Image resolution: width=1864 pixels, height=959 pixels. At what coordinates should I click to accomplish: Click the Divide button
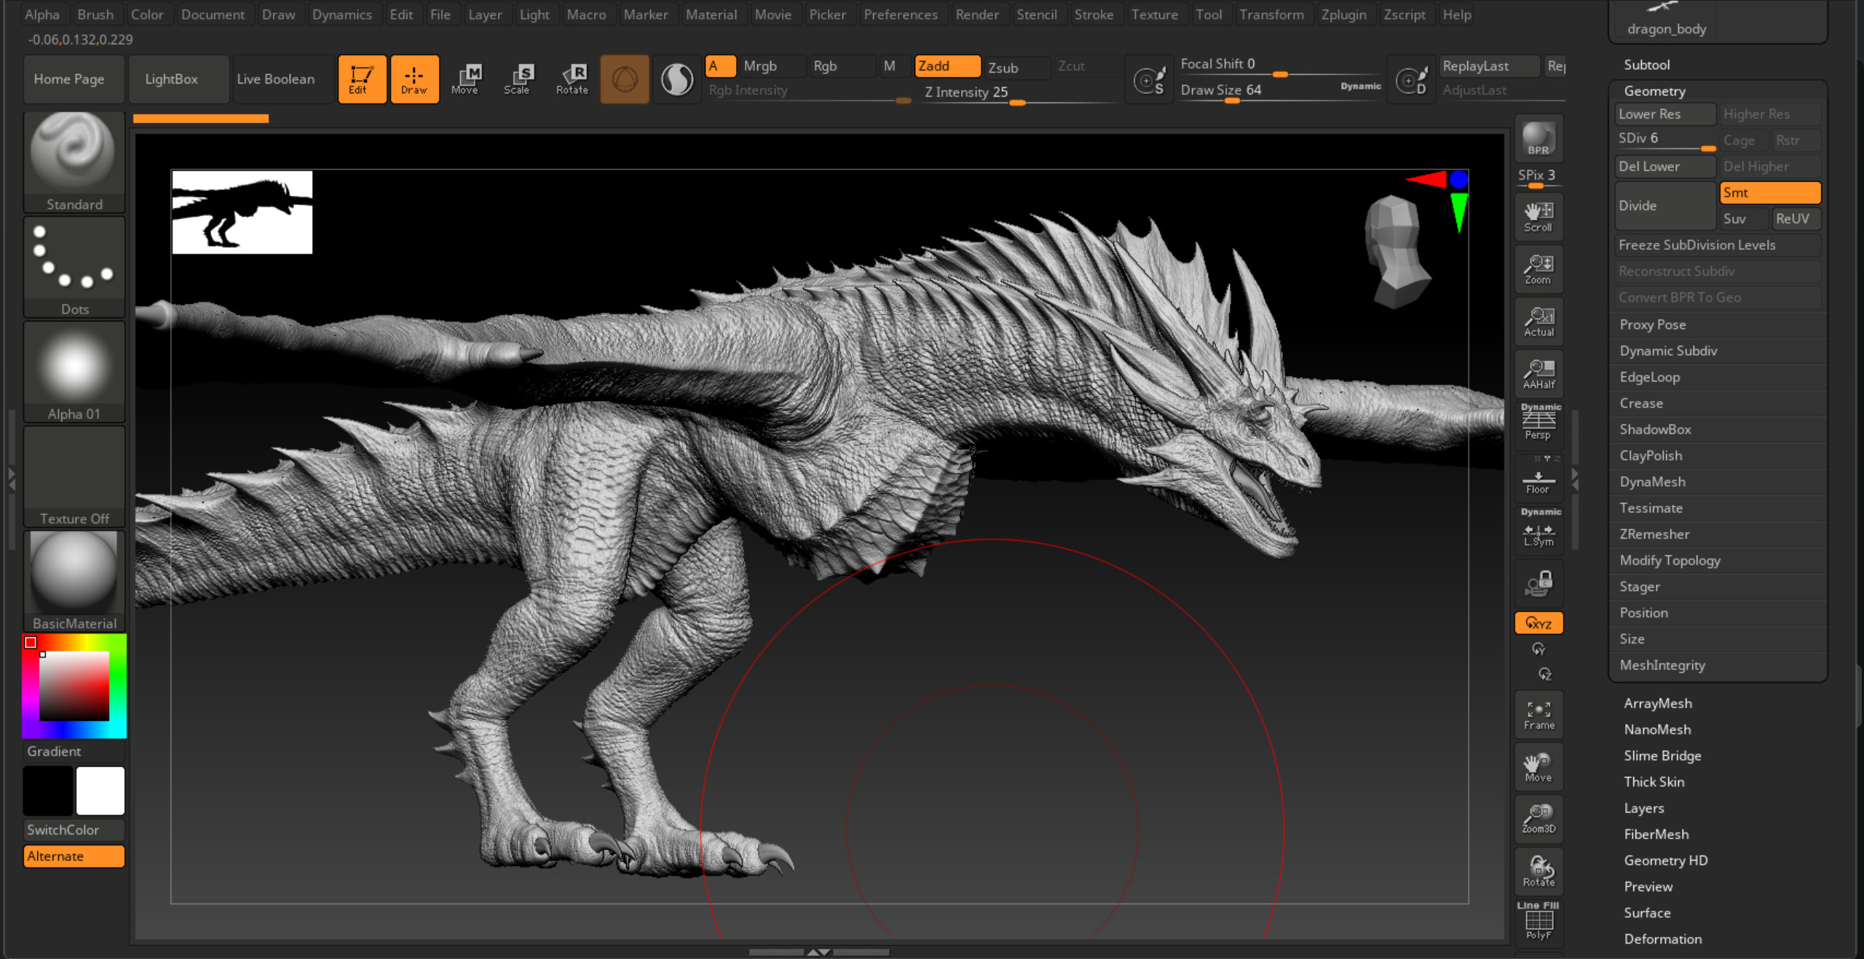click(1666, 206)
